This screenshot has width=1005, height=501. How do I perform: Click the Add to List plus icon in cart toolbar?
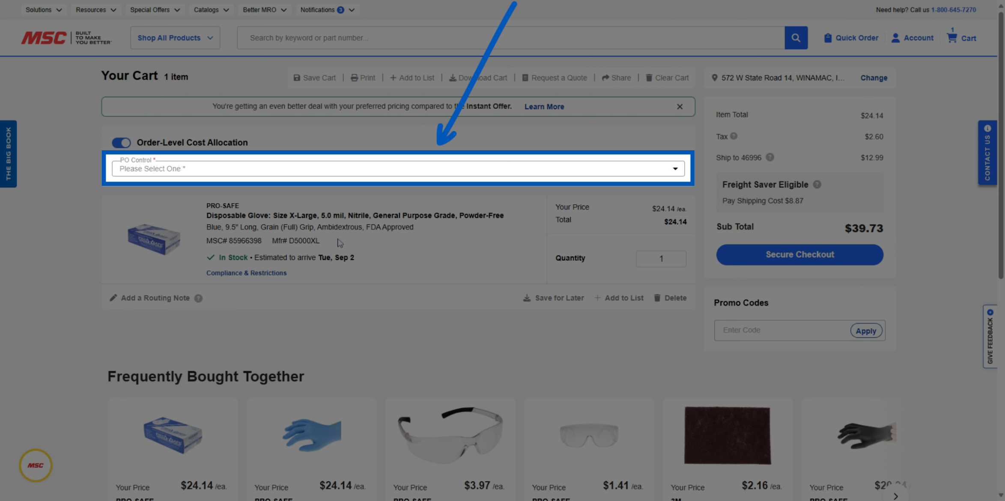[393, 78]
